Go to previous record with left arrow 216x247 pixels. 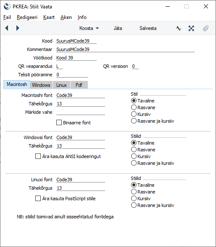tap(7, 28)
